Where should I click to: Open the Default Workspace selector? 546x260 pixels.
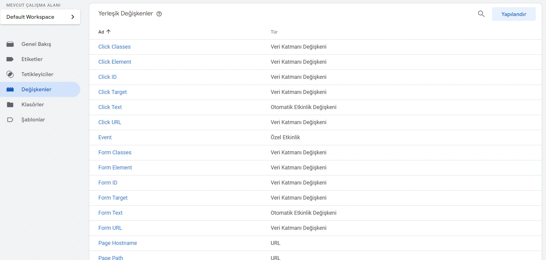(x=40, y=17)
